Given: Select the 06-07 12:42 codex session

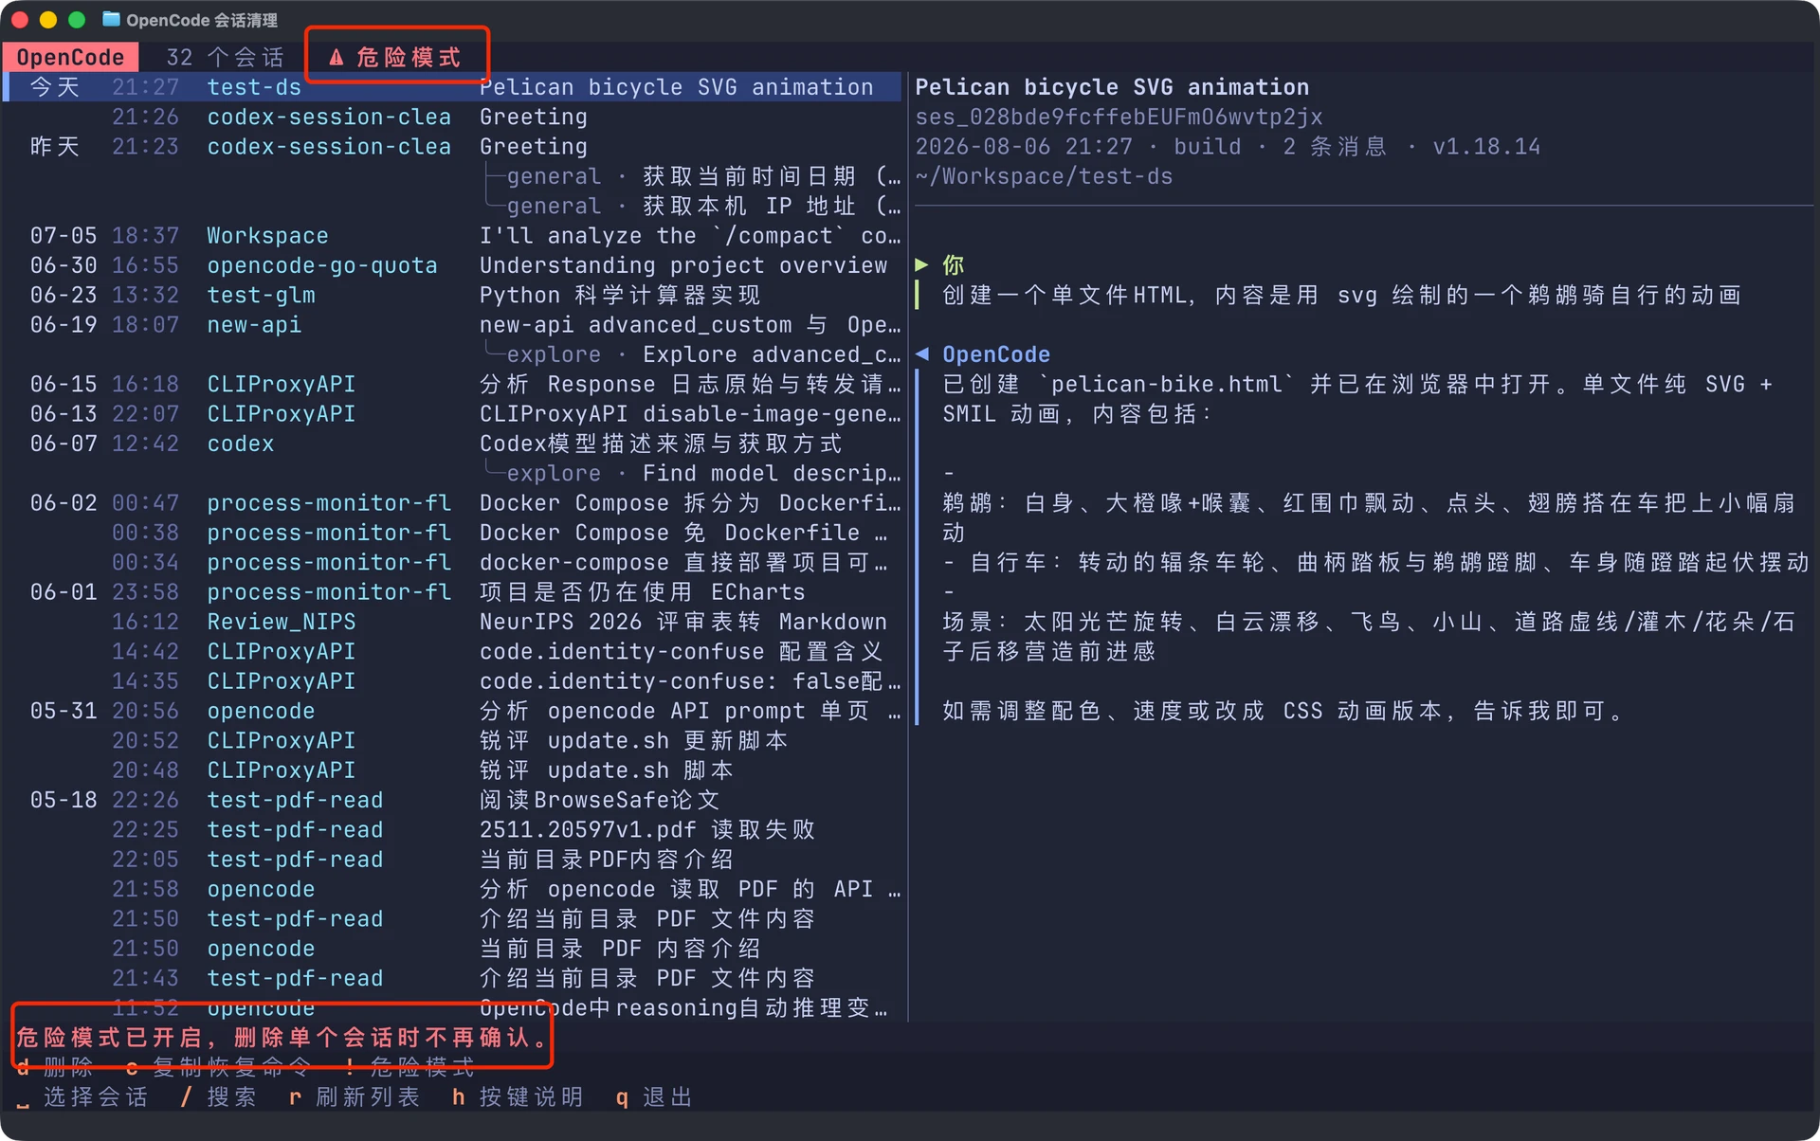Looking at the screenshot, I should pyautogui.click(x=451, y=444).
